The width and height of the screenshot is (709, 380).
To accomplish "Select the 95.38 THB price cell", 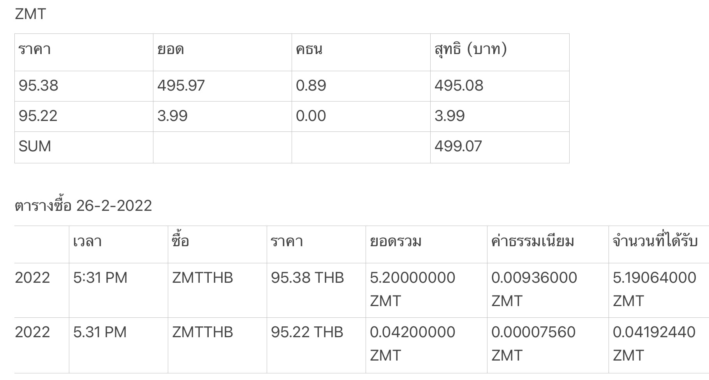I will [x=316, y=290].
